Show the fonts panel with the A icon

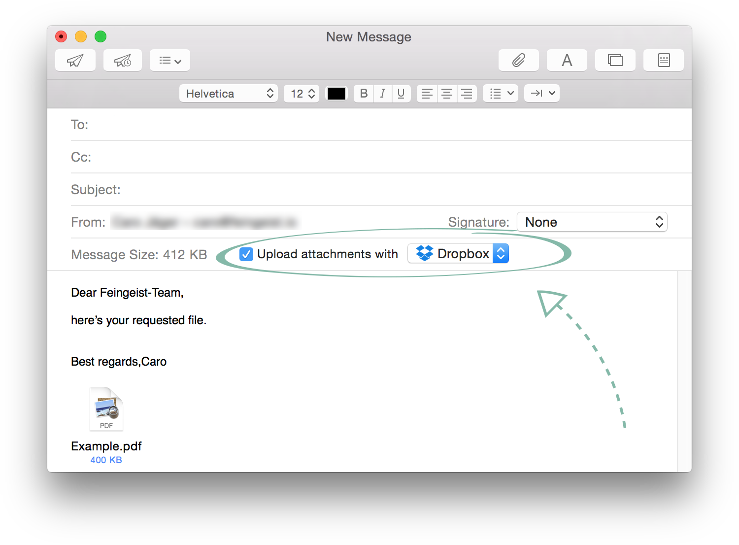point(567,60)
